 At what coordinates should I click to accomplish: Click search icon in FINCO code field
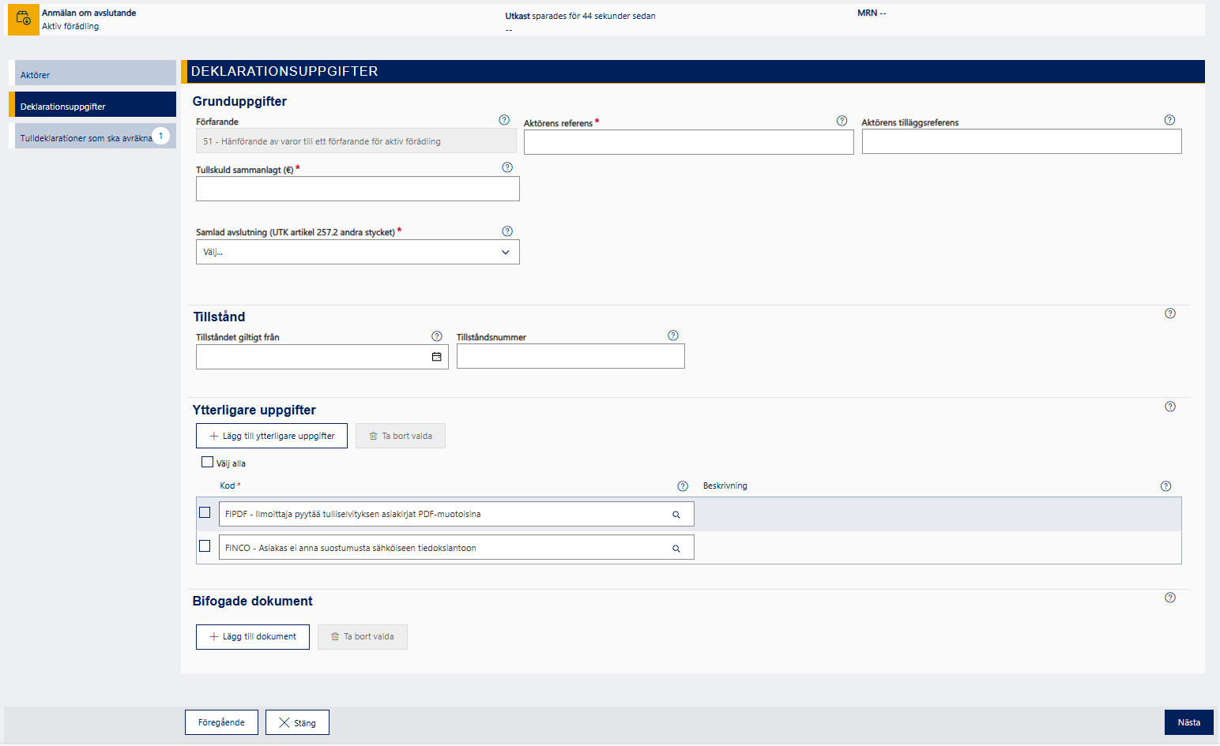coord(676,549)
